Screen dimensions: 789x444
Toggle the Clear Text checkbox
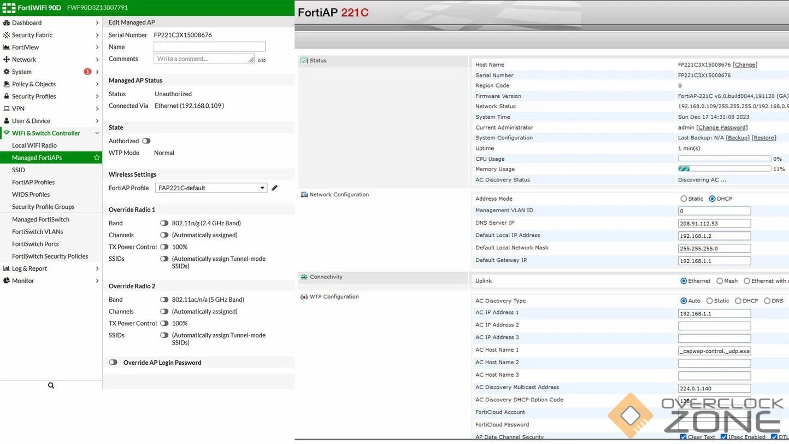click(x=683, y=437)
